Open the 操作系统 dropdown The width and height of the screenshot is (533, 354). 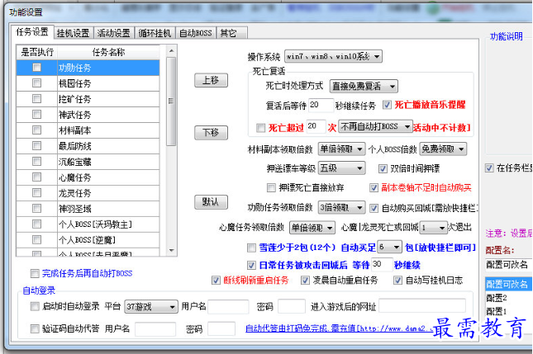point(333,56)
